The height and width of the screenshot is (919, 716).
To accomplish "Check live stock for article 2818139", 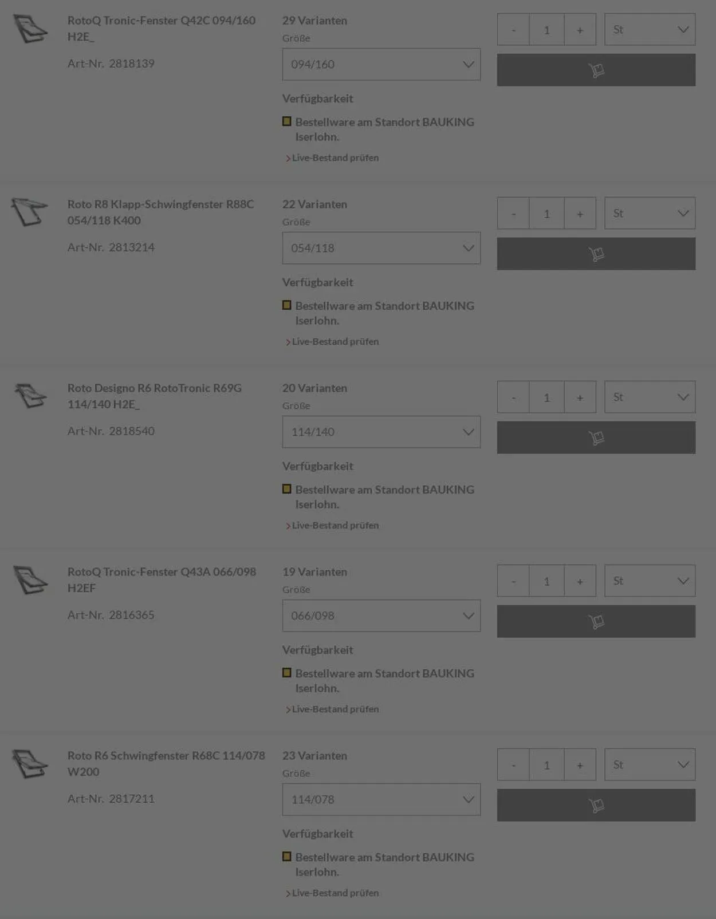I will [335, 157].
